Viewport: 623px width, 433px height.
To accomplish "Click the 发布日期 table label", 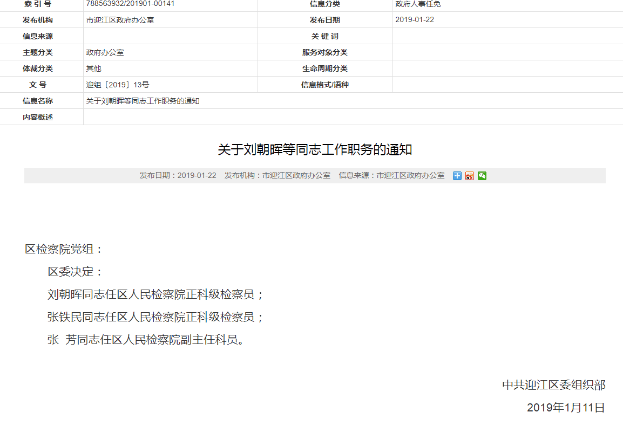I will click(324, 20).
